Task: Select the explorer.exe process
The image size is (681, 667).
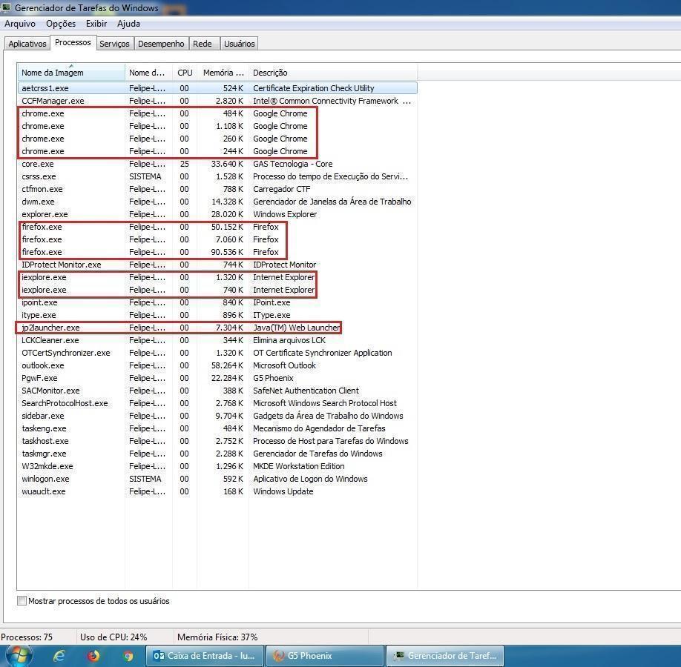Action: pos(217,214)
